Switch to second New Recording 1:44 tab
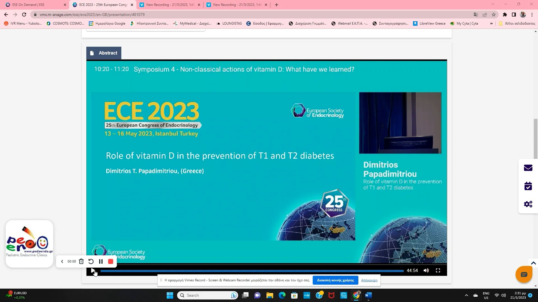The width and height of the screenshot is (538, 302). pyautogui.click(x=237, y=5)
